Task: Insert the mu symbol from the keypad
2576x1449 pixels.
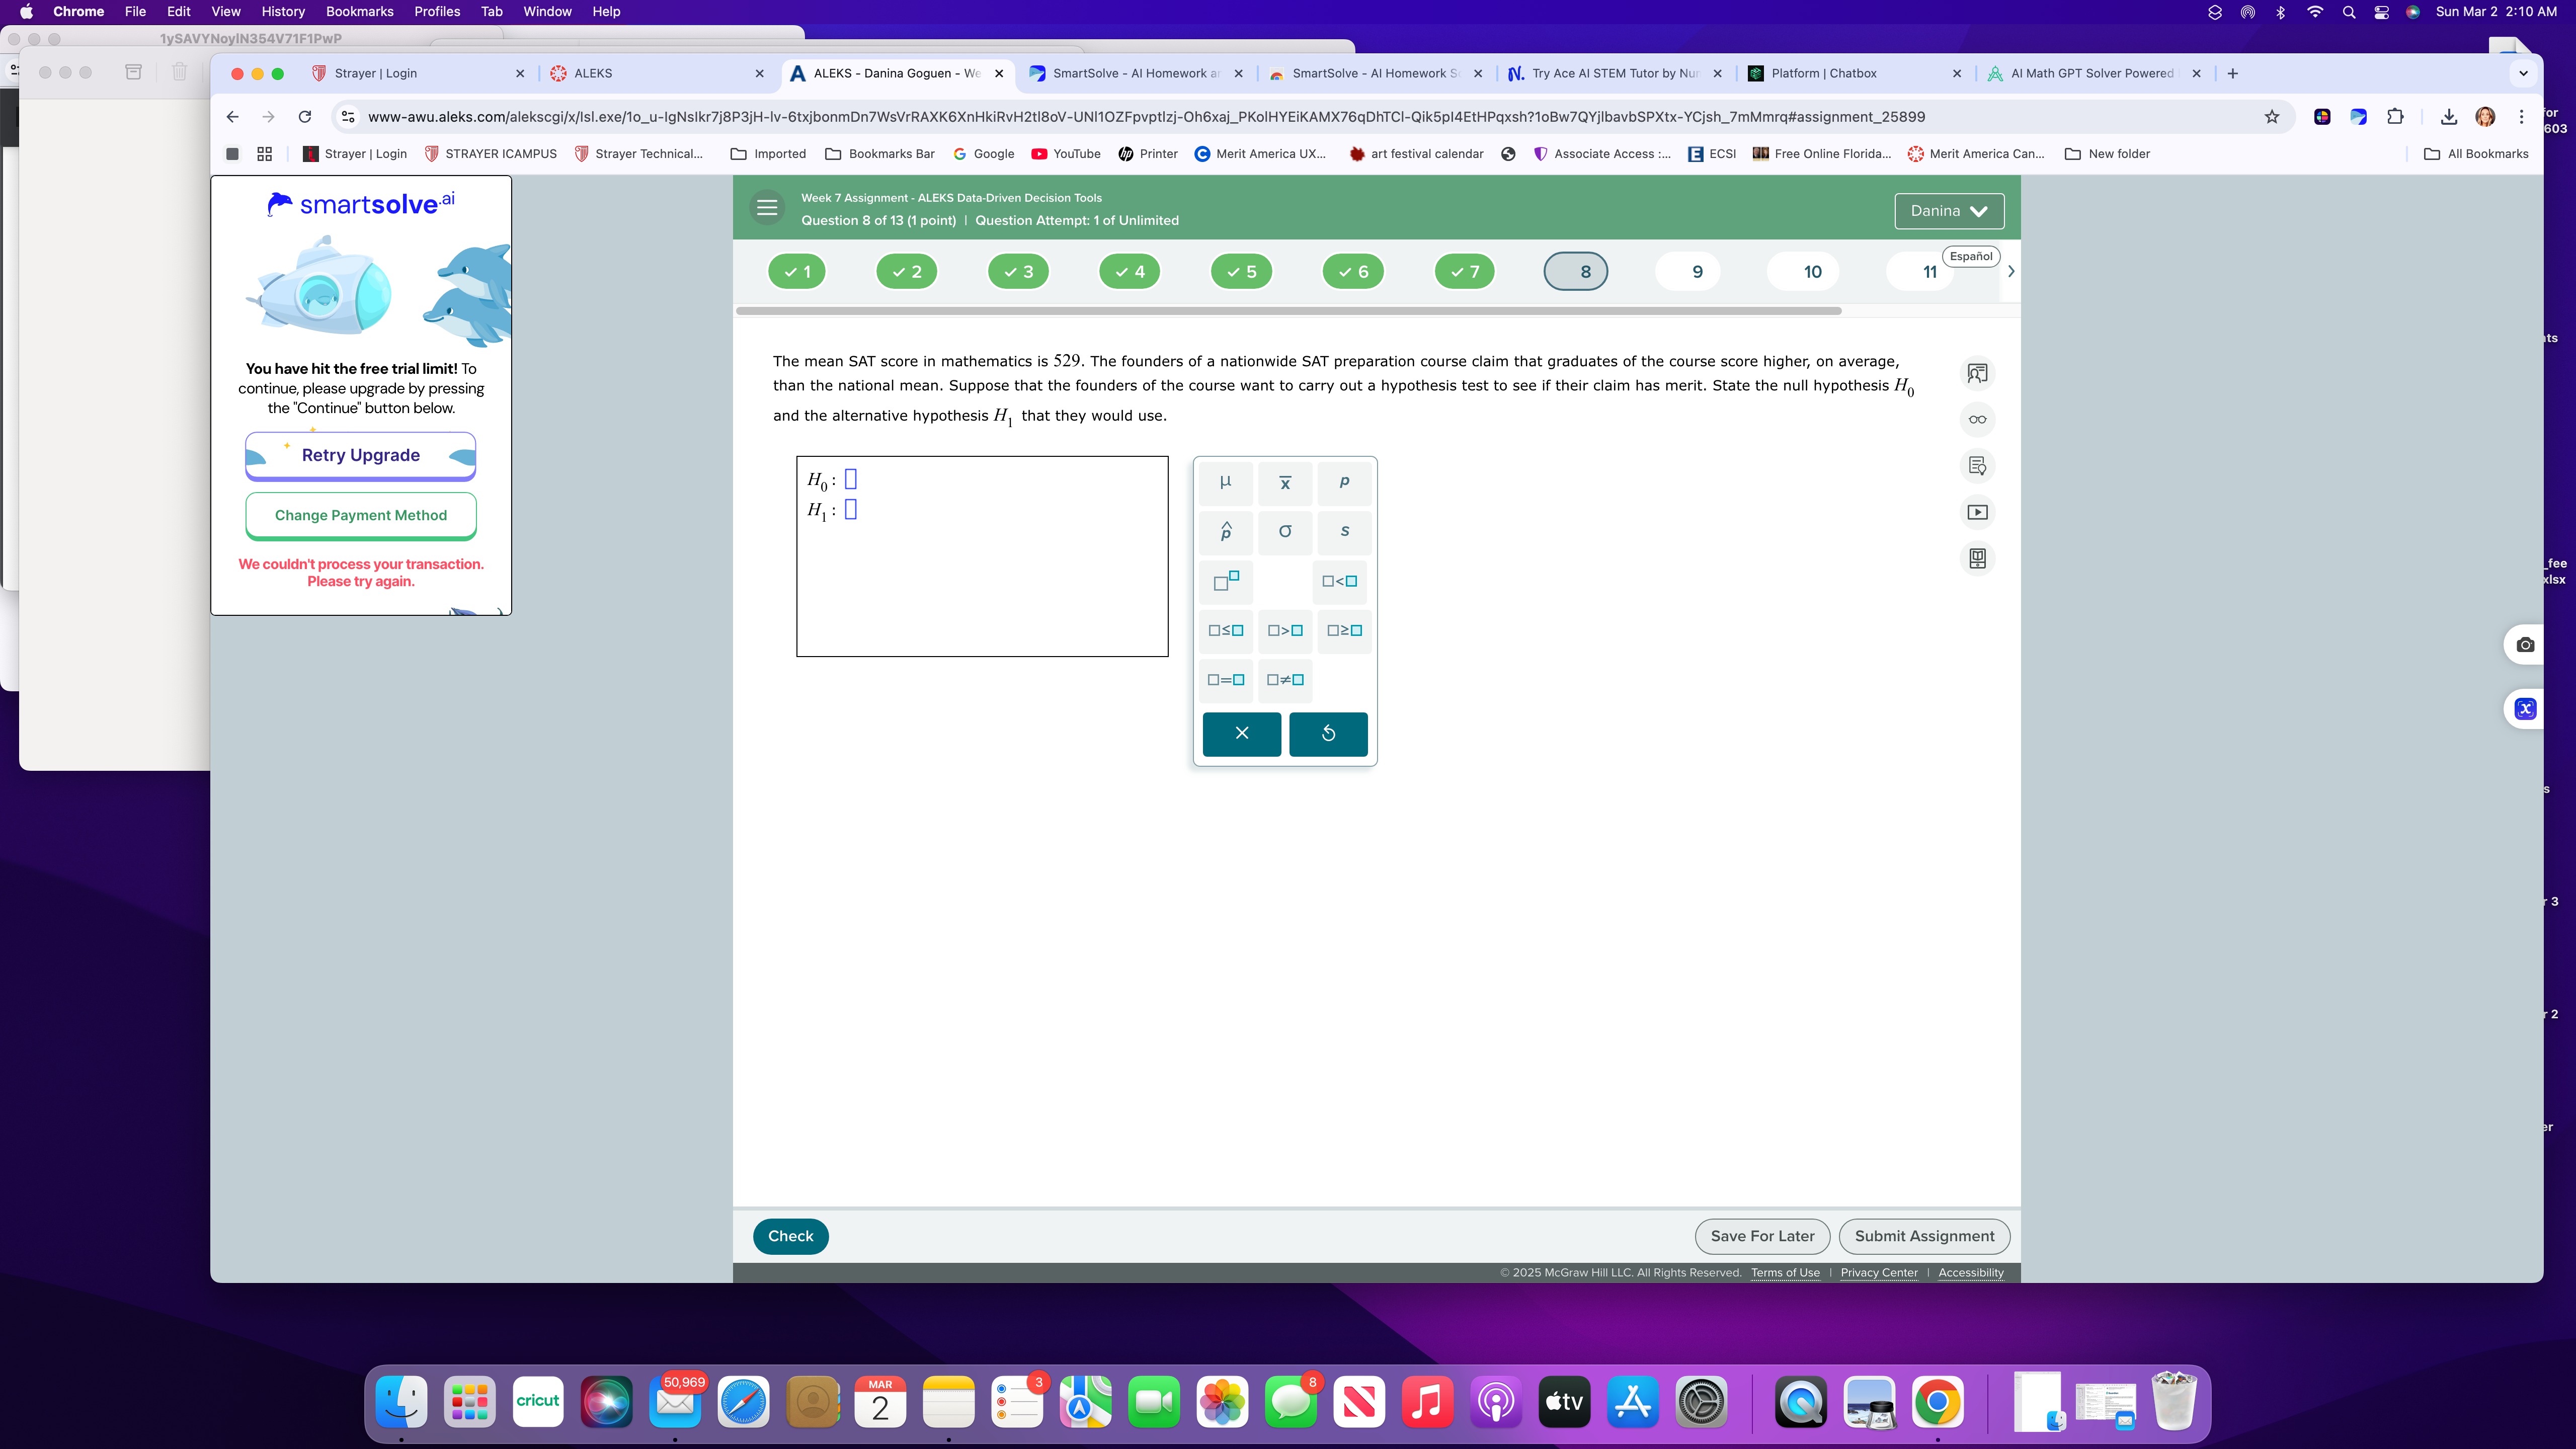Action: pyautogui.click(x=1225, y=482)
